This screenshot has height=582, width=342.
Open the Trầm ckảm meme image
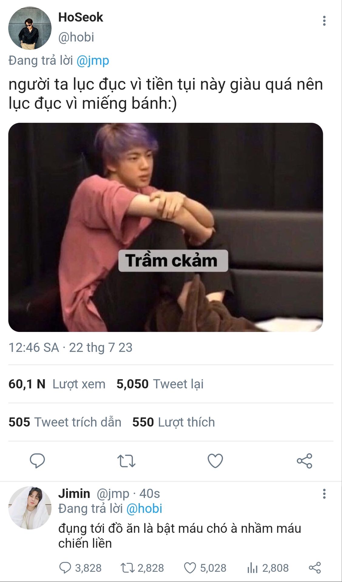tap(165, 227)
